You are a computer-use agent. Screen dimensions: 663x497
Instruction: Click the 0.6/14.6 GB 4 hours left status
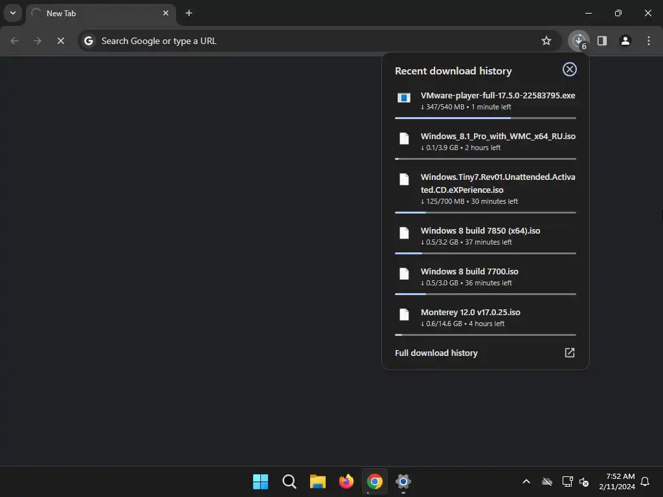(462, 324)
